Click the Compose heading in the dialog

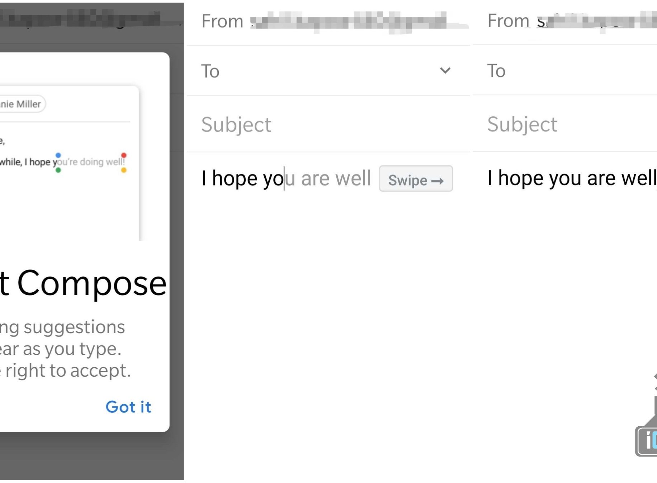tap(90, 284)
